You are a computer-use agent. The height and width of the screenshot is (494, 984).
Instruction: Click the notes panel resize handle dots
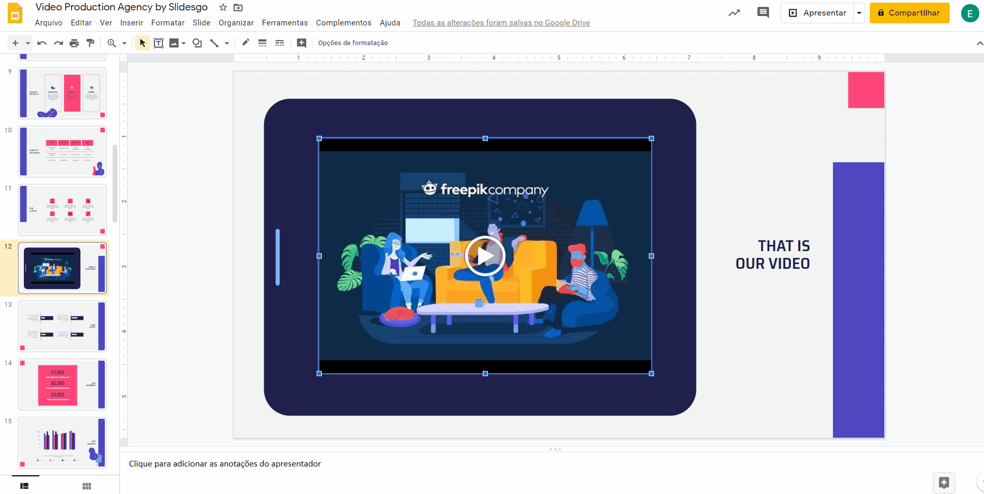(555, 449)
